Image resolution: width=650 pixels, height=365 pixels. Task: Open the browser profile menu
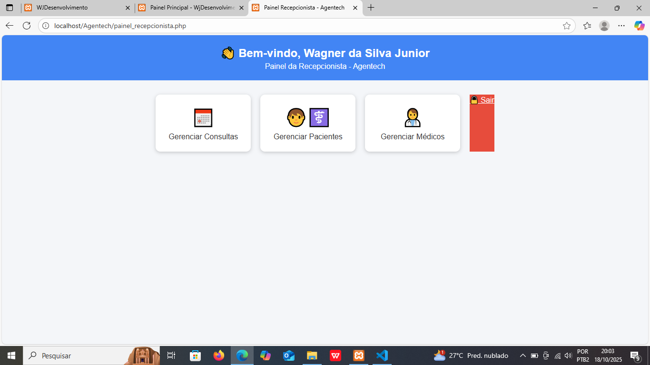pos(604,26)
